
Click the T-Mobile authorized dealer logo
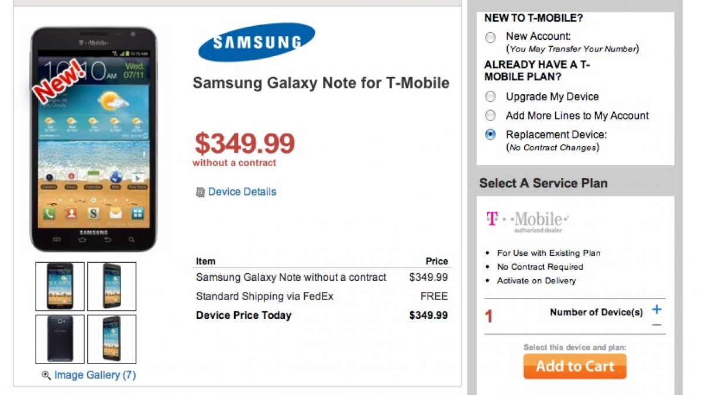click(527, 221)
